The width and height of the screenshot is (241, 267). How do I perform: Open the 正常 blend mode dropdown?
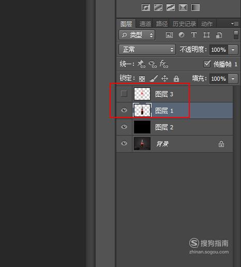[x=147, y=50]
